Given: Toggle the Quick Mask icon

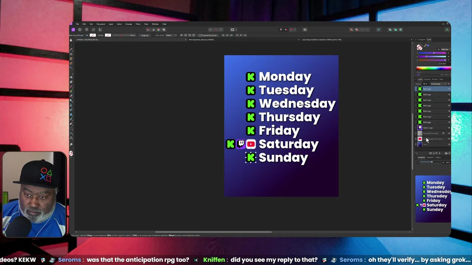Looking at the screenshot, I should tap(232, 29).
